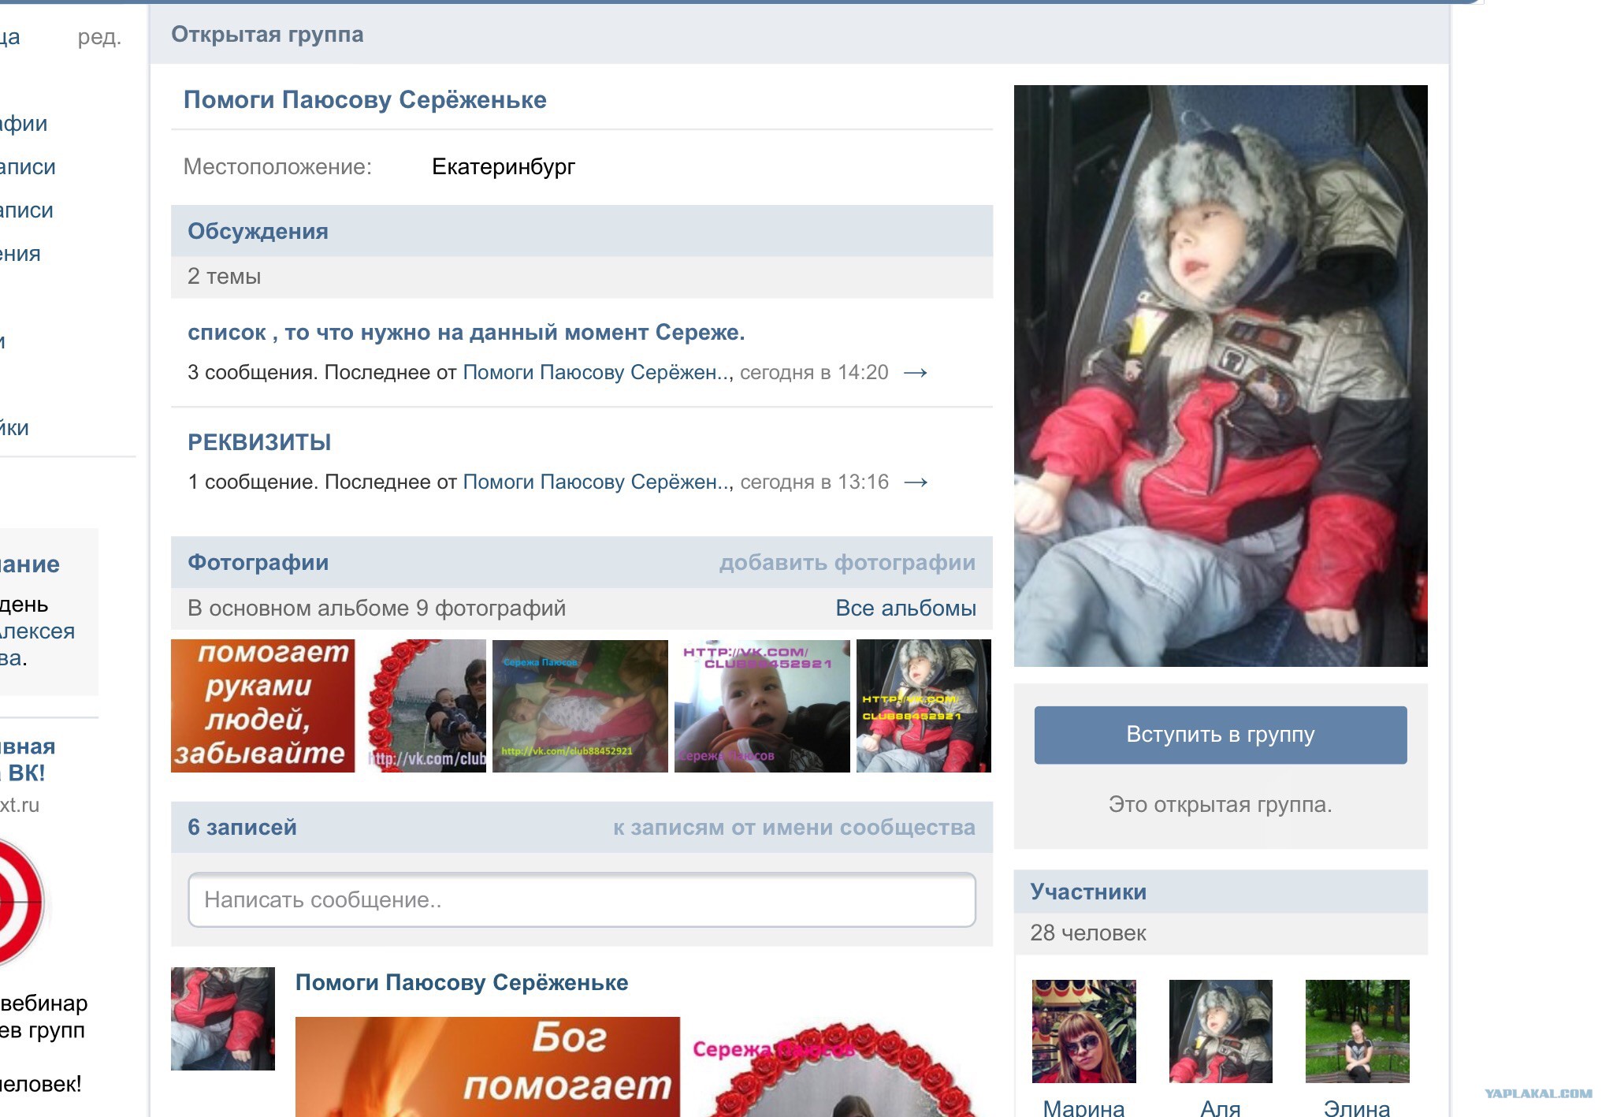The width and height of the screenshot is (1613, 1117).
Task: Click the 'сегодня в 14:20' timestamp
Action: [x=814, y=373]
